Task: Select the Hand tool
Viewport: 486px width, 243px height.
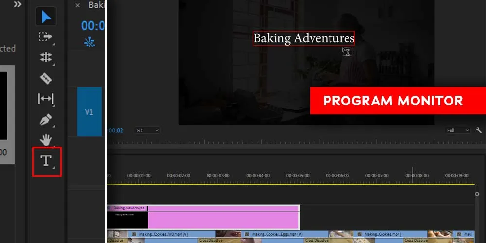Action: coord(46,140)
